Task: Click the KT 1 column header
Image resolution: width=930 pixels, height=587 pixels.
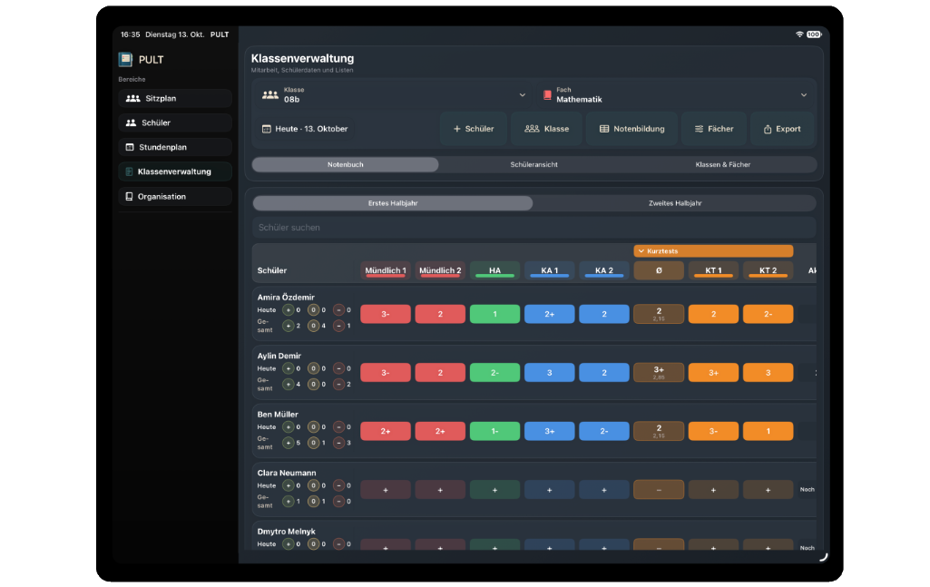Action: [x=713, y=270]
